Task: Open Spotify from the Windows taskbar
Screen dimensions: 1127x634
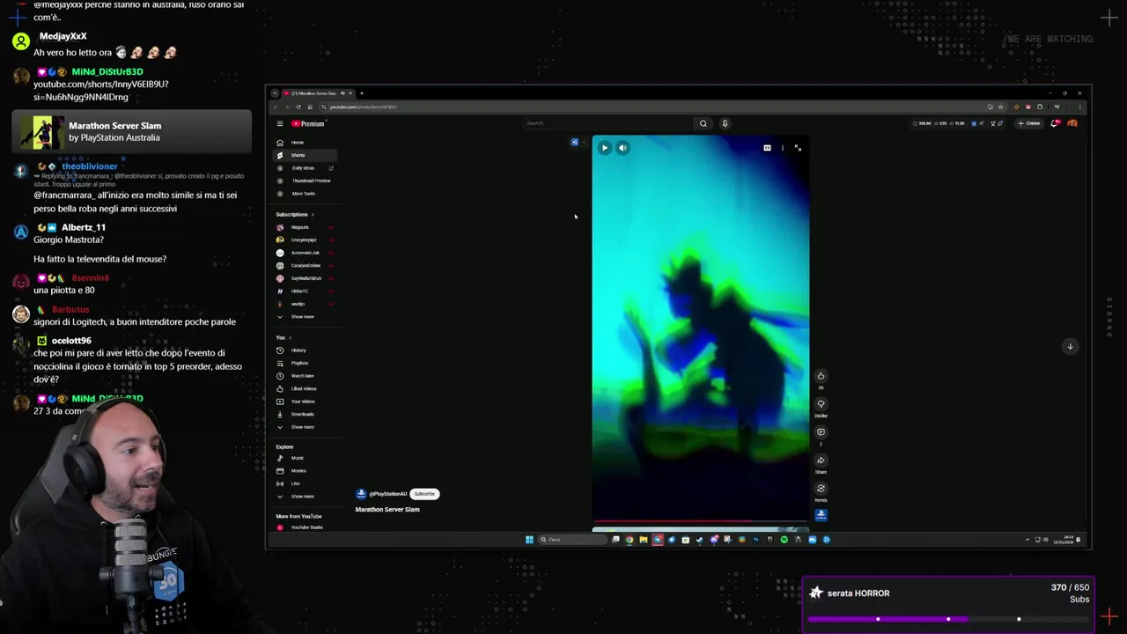Action: 784,540
